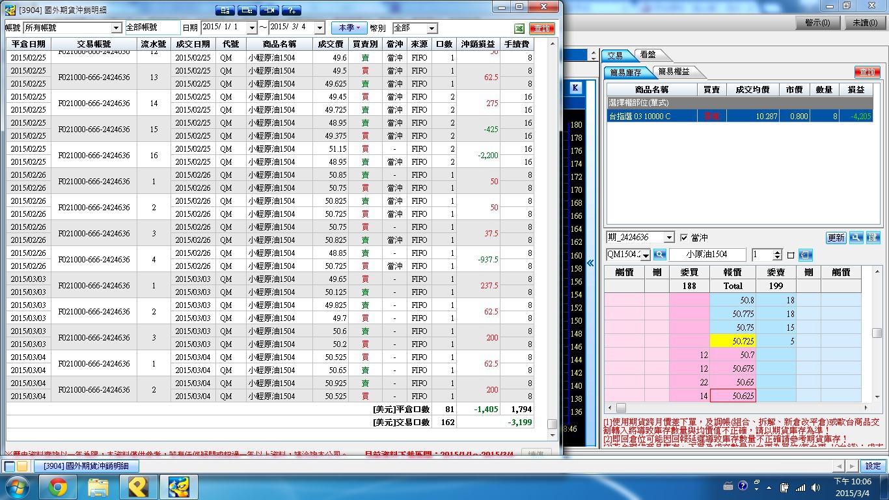Switch to the 看盤 tab
This screenshot has height=500, width=889.
[648, 55]
